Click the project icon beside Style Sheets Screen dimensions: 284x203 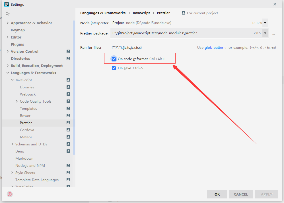click(x=68, y=172)
